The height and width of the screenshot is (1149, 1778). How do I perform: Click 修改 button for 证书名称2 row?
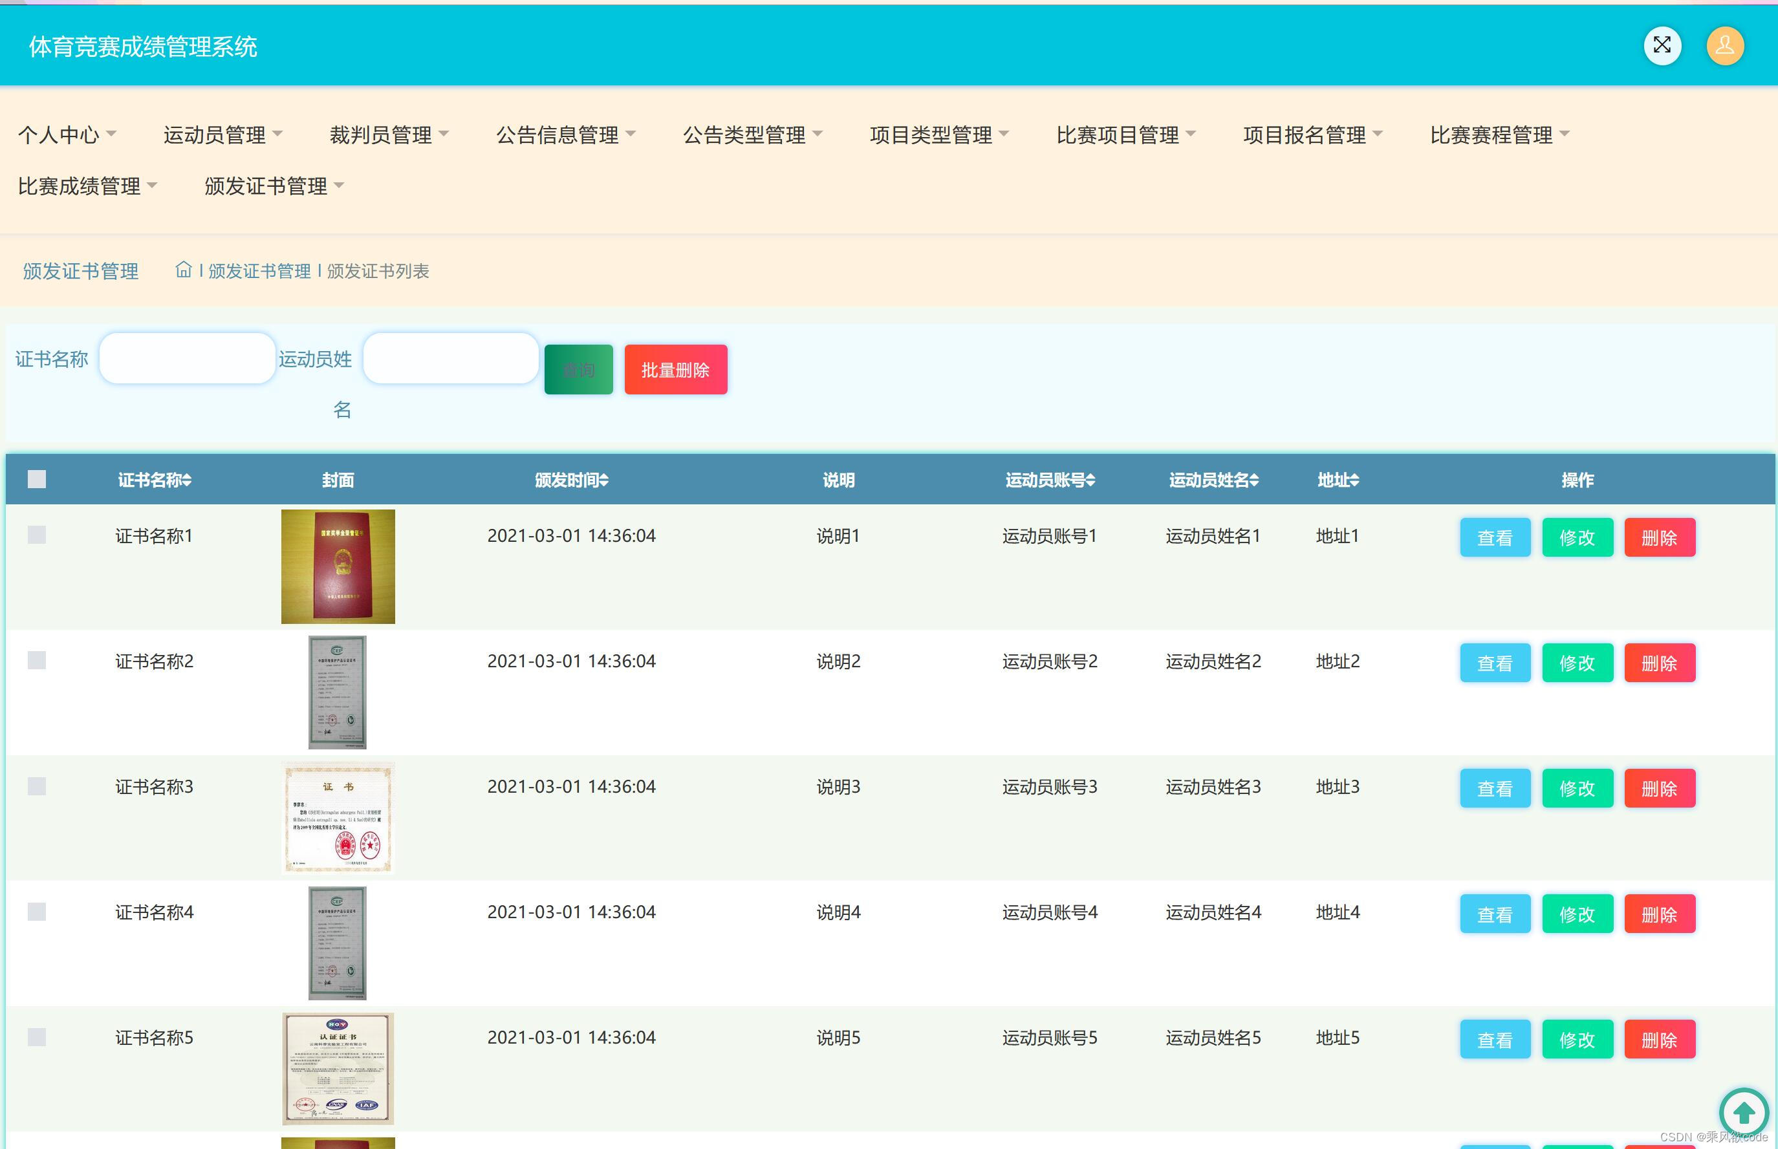pos(1577,663)
